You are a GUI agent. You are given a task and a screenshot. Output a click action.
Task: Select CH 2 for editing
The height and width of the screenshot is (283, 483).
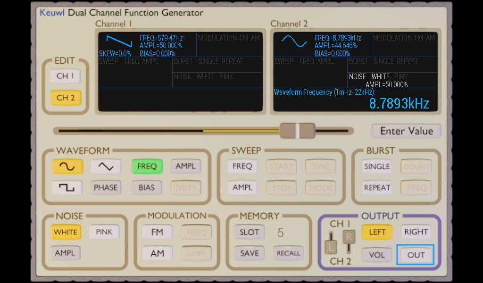[x=65, y=98]
